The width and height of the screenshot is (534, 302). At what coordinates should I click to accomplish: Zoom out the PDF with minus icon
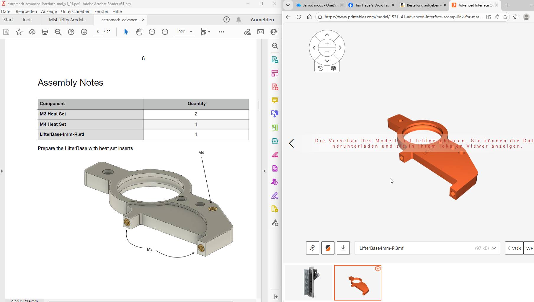152,32
